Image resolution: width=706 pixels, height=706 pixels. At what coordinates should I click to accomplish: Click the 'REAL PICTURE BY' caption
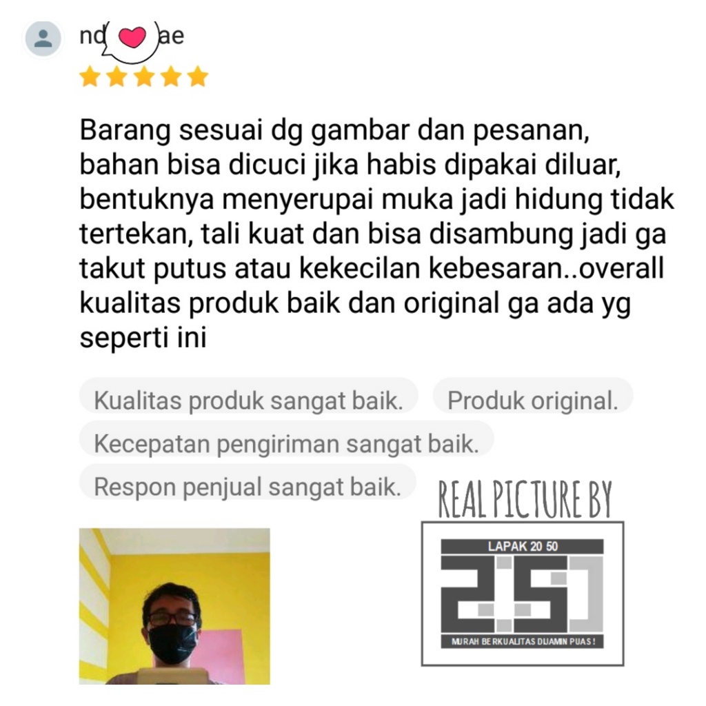525,499
